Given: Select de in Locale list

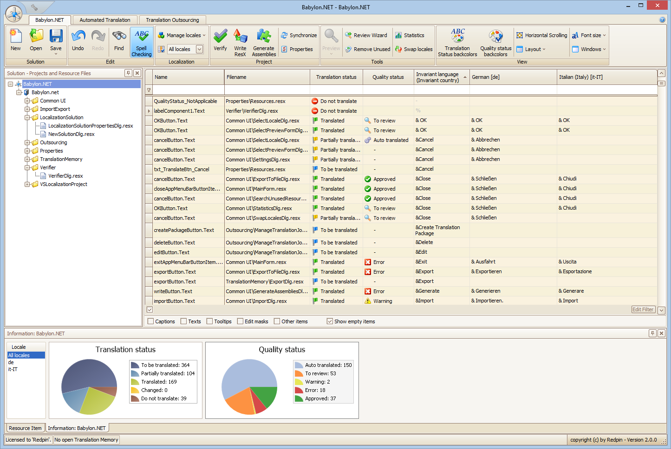Looking at the screenshot, I should tap(26, 362).
